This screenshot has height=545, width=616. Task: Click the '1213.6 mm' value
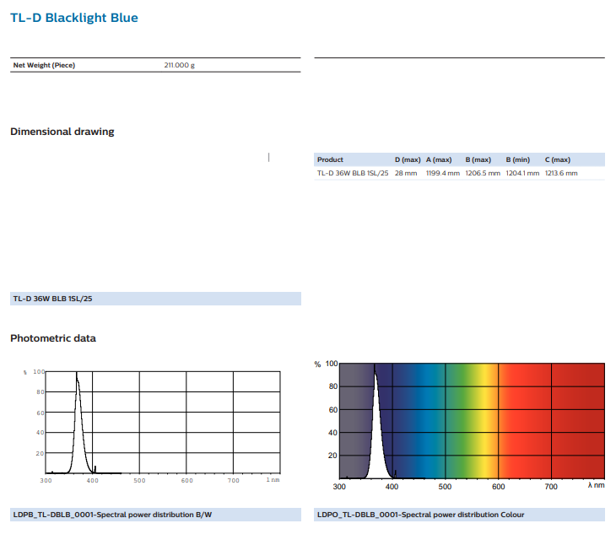561,173
